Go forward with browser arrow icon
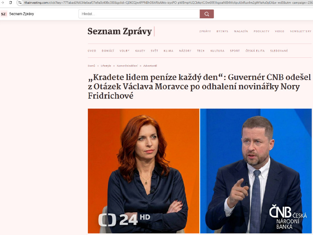Screen dimensions: 313x235 [2, 3]
